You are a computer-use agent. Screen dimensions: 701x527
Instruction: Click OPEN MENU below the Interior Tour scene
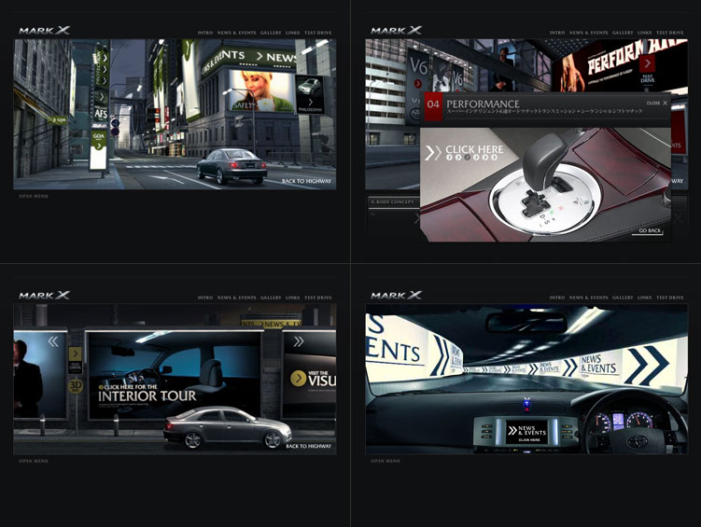[34, 461]
